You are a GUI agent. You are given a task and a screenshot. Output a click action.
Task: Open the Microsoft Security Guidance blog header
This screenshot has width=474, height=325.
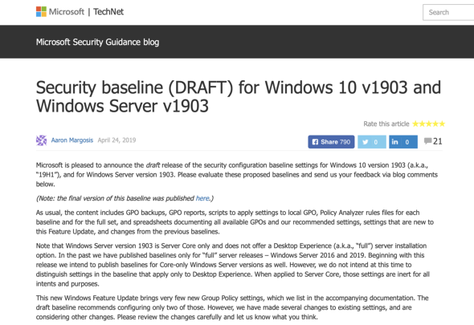point(97,42)
